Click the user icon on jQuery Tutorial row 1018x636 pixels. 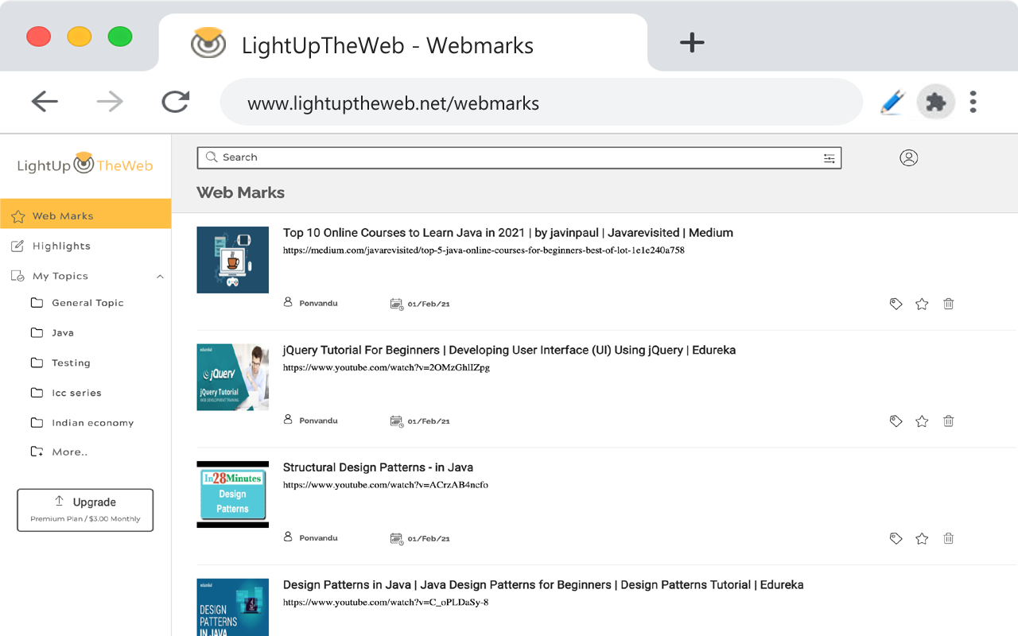coord(288,421)
